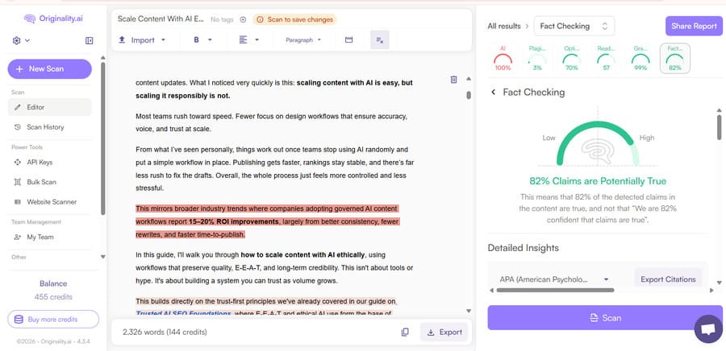Viewport: 726px width, 351px height.
Task: Open Bulk Scan tool
Action: coord(49,182)
